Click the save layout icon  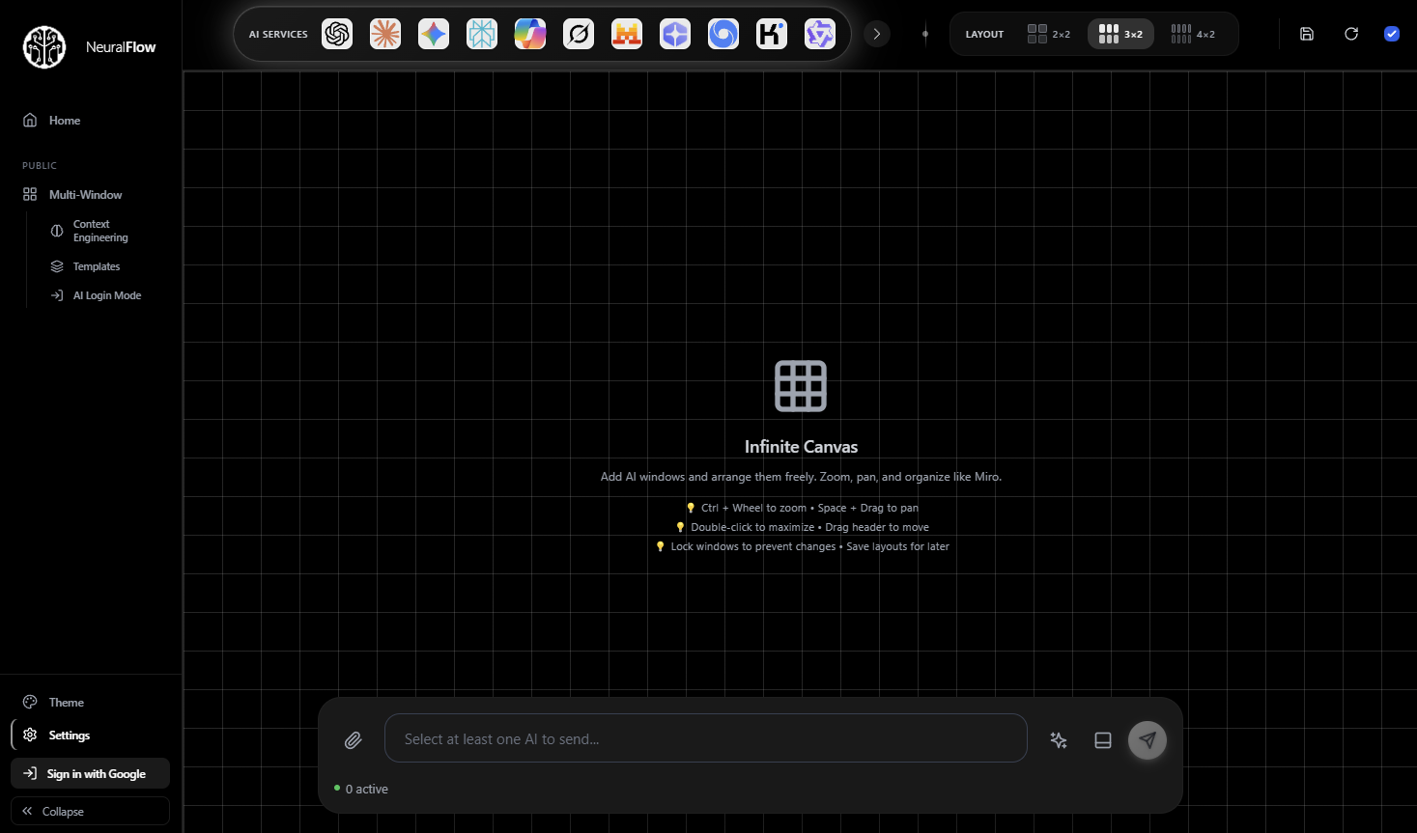[1306, 34]
